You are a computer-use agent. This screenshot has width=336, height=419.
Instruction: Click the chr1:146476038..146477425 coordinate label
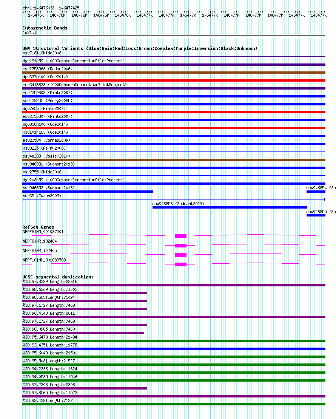[51, 8]
